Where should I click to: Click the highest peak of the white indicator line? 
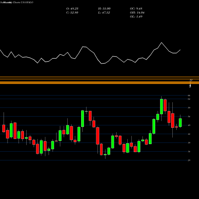click(x=162, y=43)
